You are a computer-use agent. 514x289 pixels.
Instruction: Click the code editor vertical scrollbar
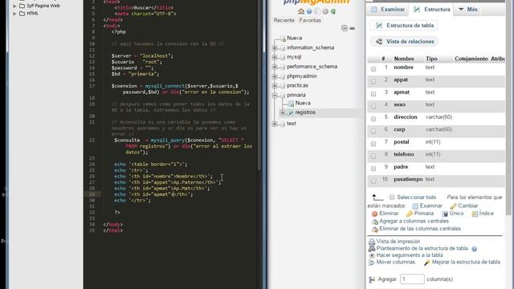[x=260, y=85]
